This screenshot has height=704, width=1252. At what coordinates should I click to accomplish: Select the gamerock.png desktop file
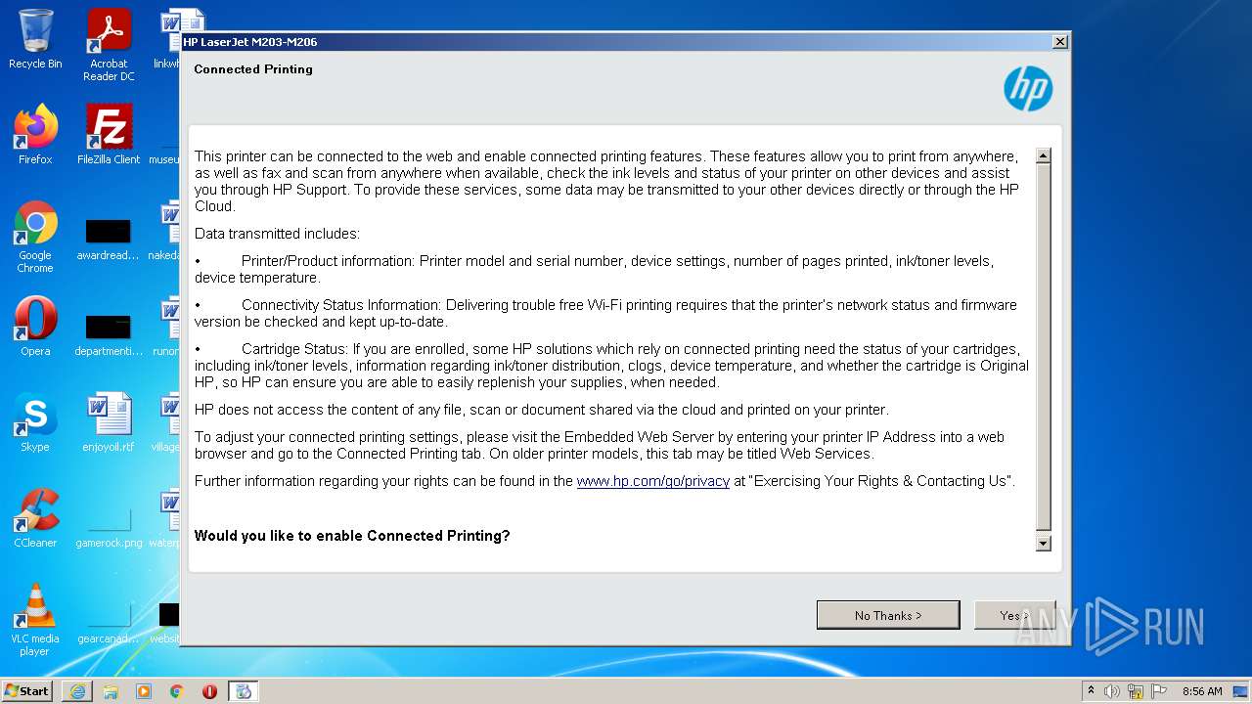point(109,526)
